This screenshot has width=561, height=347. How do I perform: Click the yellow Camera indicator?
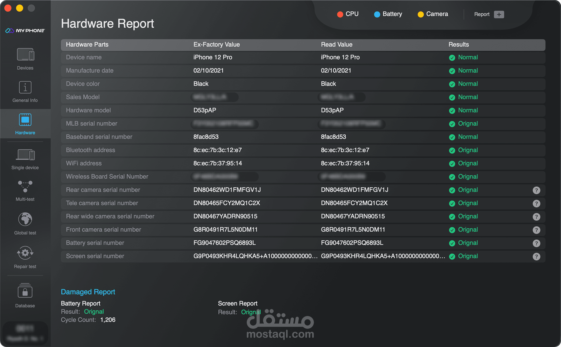421,14
